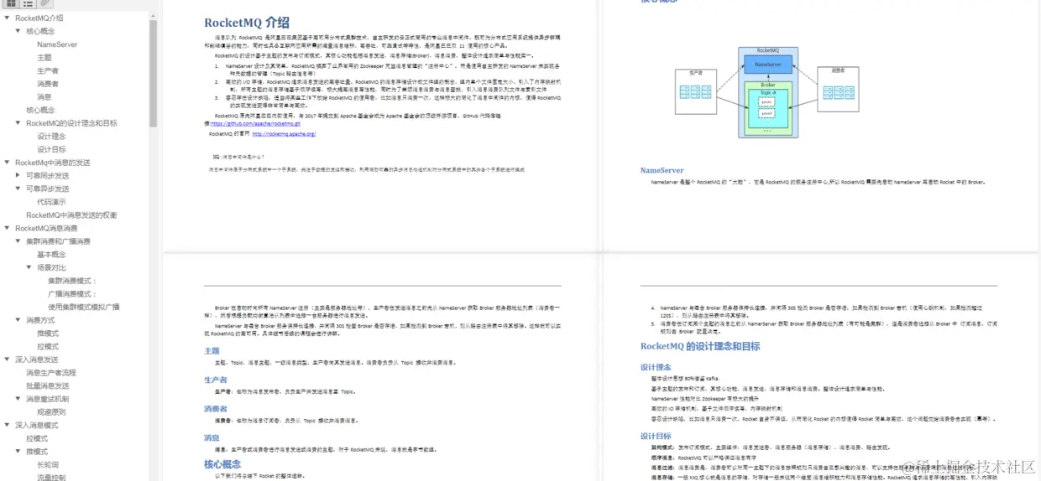
Task: Click the sidebar vertical scrollbar thumb
Action: pos(154,74)
